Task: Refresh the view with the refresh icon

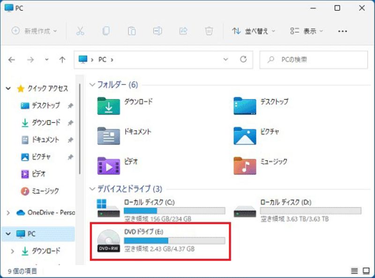Action: tap(243, 59)
